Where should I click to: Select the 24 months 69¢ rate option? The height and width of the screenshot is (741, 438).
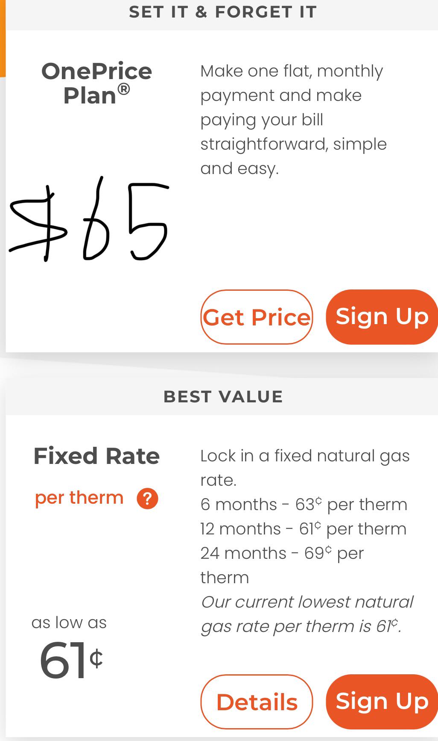[282, 553]
